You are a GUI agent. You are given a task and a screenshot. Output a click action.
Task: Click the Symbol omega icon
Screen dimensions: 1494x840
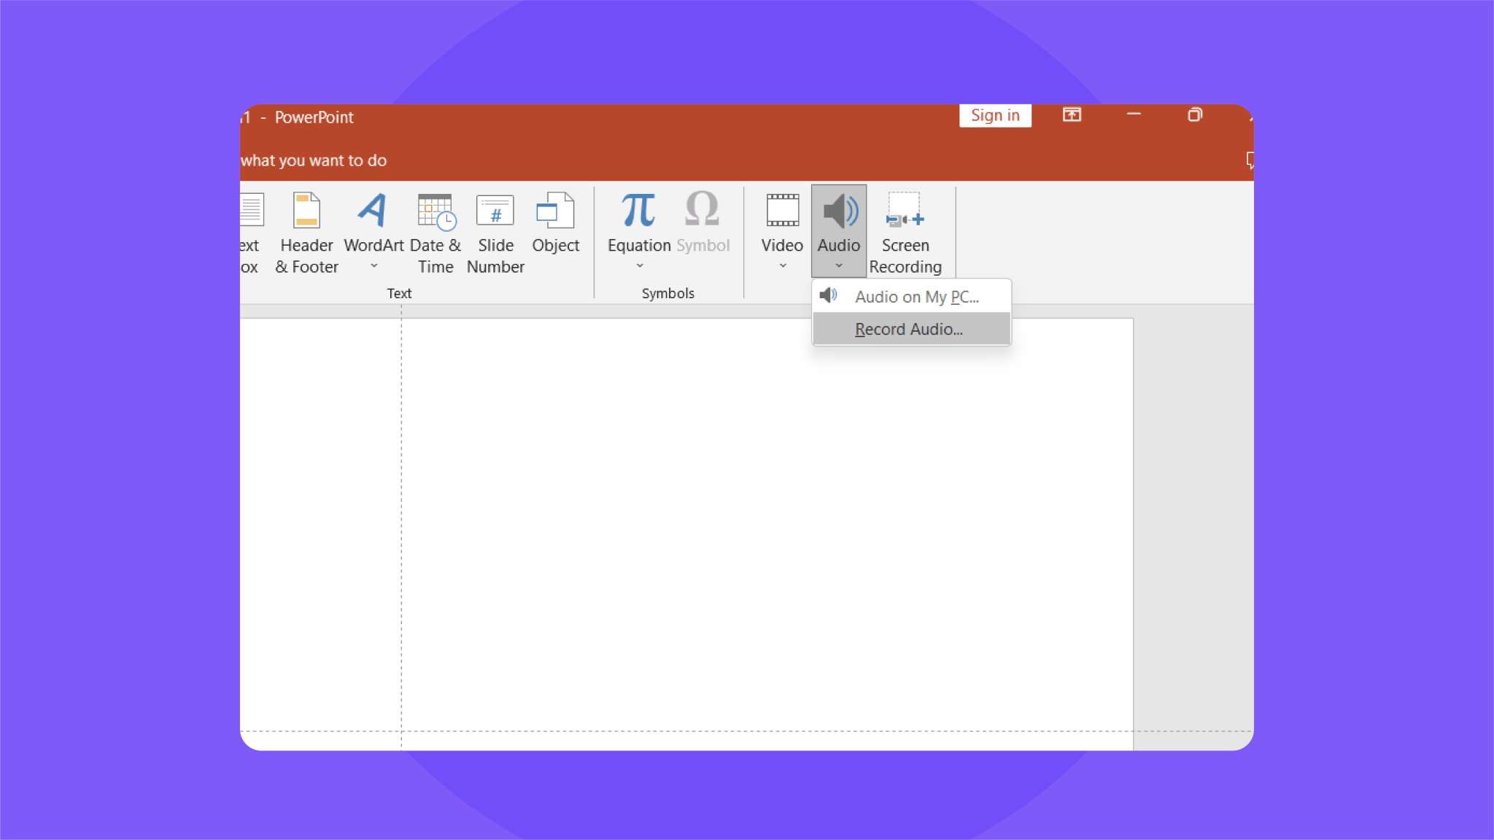[702, 210]
